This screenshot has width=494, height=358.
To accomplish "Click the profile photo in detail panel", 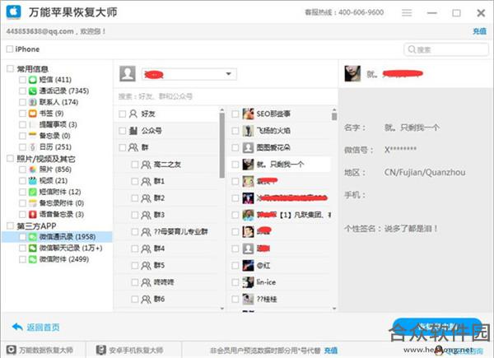I will [352, 74].
